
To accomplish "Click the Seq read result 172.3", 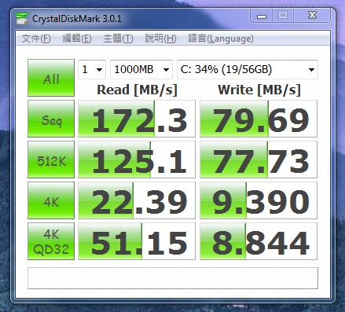I will (137, 119).
